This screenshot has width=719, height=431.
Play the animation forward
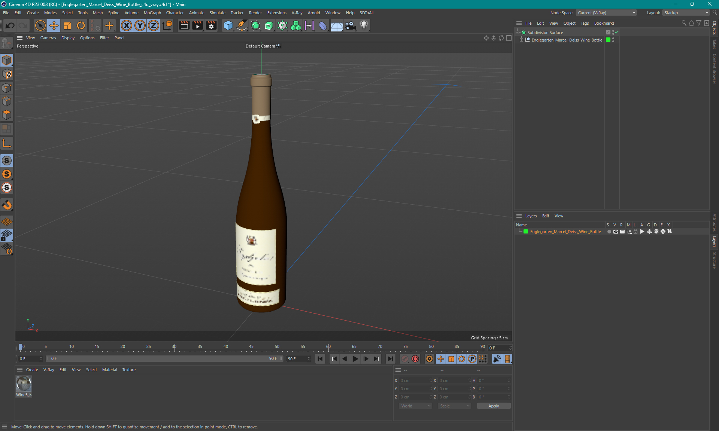(x=355, y=359)
